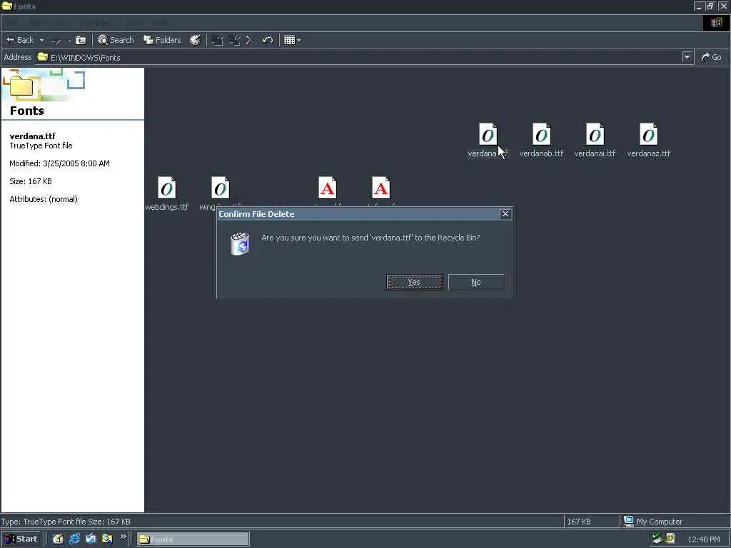The image size is (731, 548).
Task: Click the Safely Remove Hardware tray icon
Action: tap(657, 539)
